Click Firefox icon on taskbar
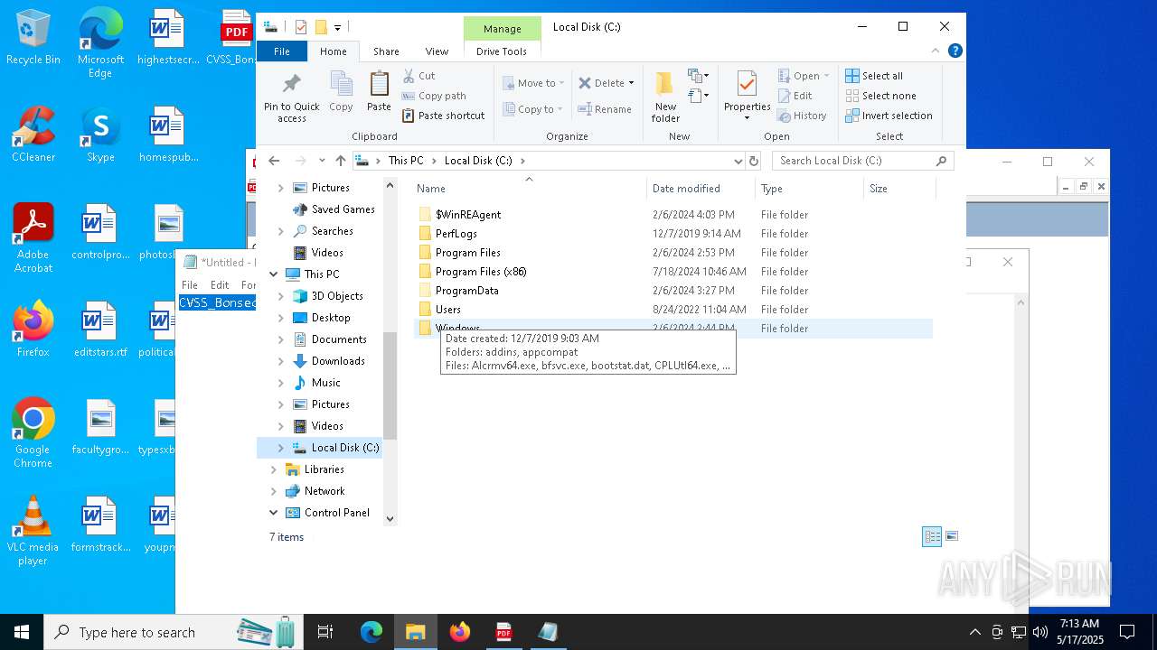 [460, 632]
